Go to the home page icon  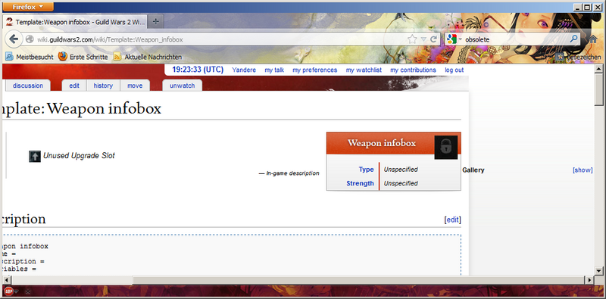pos(593,39)
